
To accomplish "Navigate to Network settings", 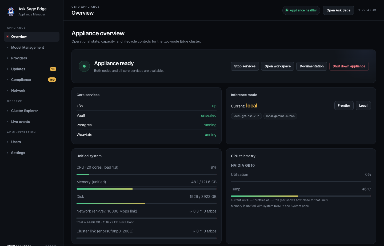I will pyautogui.click(x=31, y=91).
